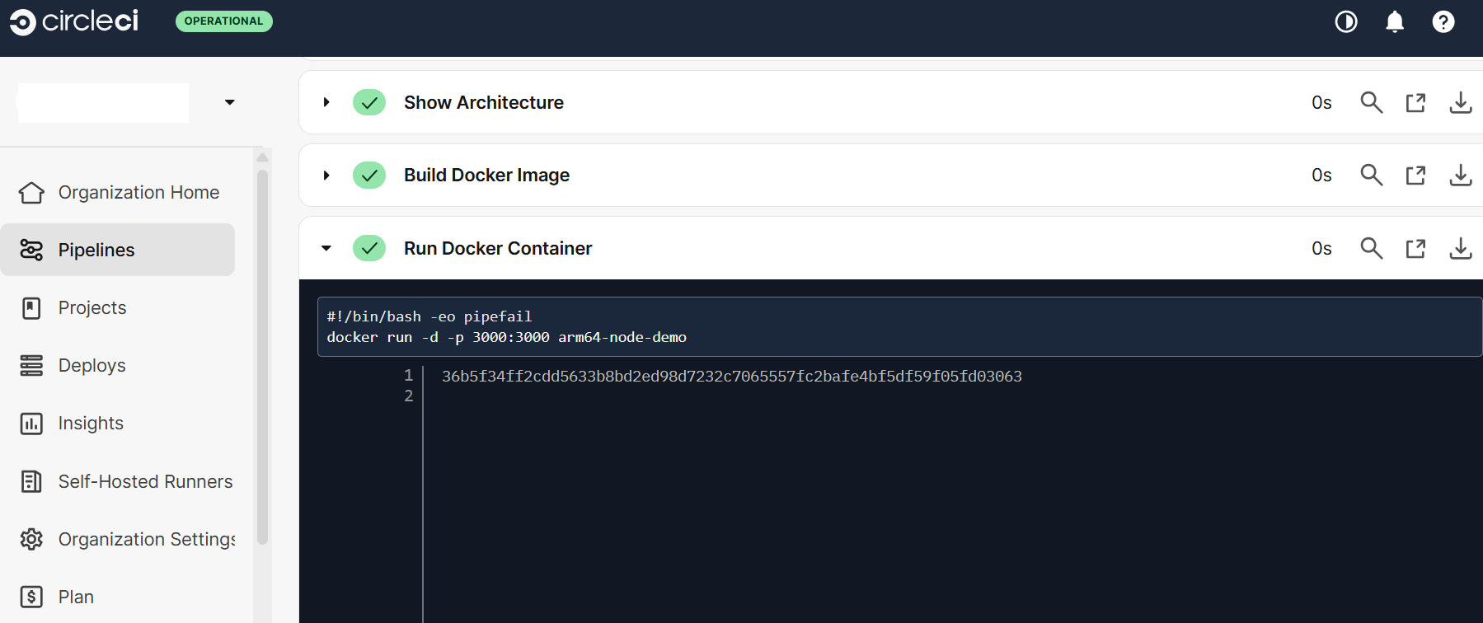Click the Insights chart icon
This screenshot has height=623, width=1483.
(31, 424)
